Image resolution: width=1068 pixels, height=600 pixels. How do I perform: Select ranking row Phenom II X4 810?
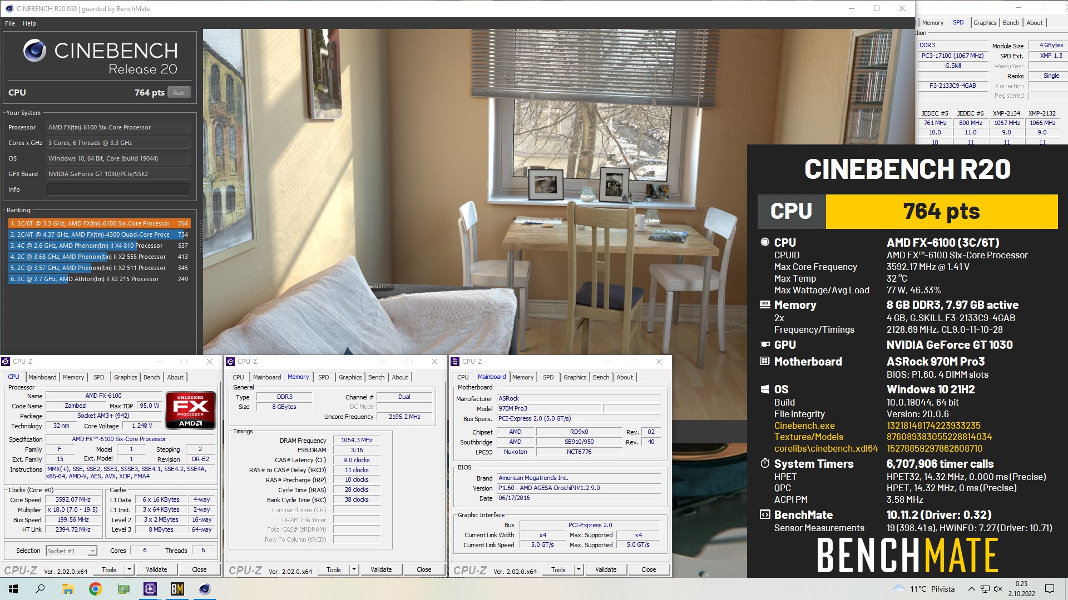pyautogui.click(x=100, y=246)
